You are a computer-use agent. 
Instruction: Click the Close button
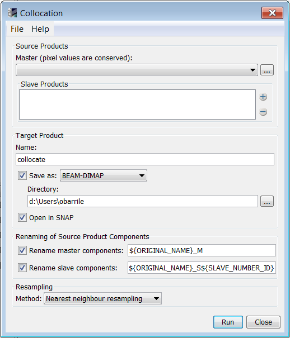point(263,322)
